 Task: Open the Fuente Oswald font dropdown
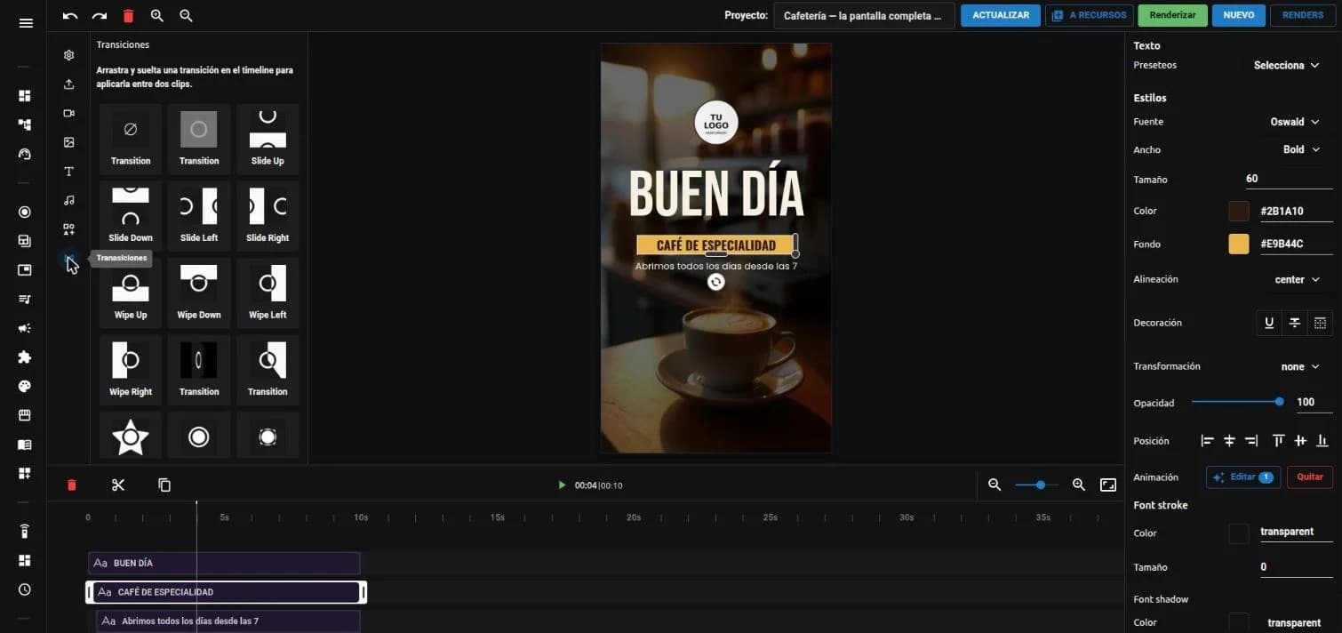pyautogui.click(x=1295, y=122)
